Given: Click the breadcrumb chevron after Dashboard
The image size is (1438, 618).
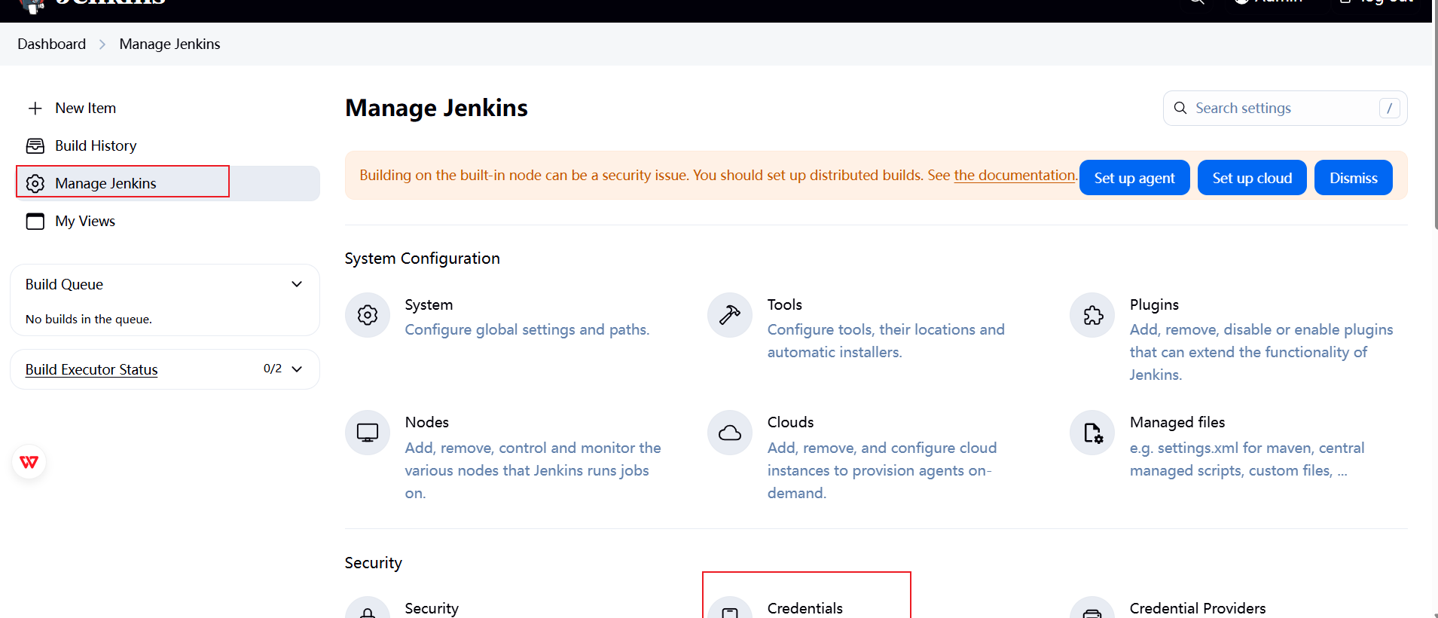Looking at the screenshot, I should click(102, 44).
